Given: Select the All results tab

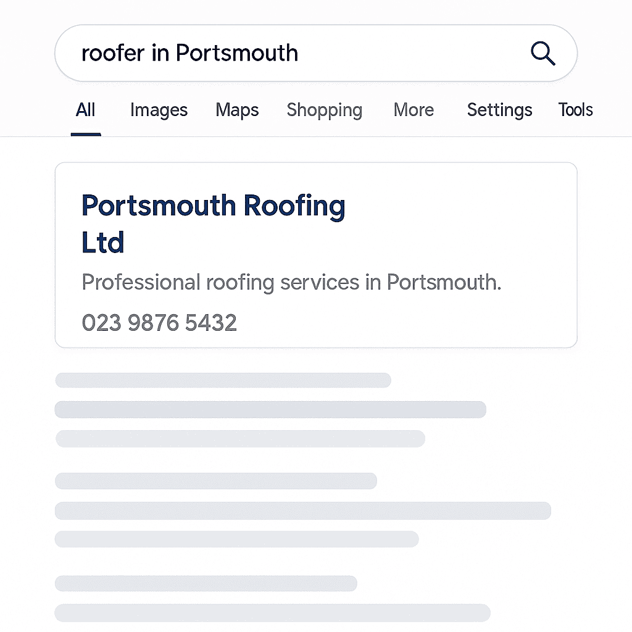Looking at the screenshot, I should pyautogui.click(x=85, y=110).
